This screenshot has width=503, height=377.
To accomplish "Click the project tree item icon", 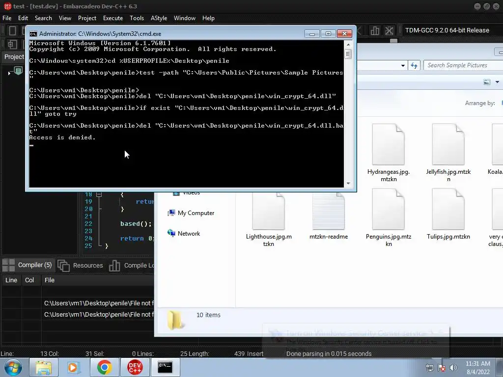I will 18,71.
